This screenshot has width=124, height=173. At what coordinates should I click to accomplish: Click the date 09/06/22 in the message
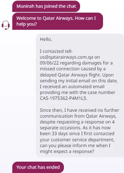[x=49, y=63]
